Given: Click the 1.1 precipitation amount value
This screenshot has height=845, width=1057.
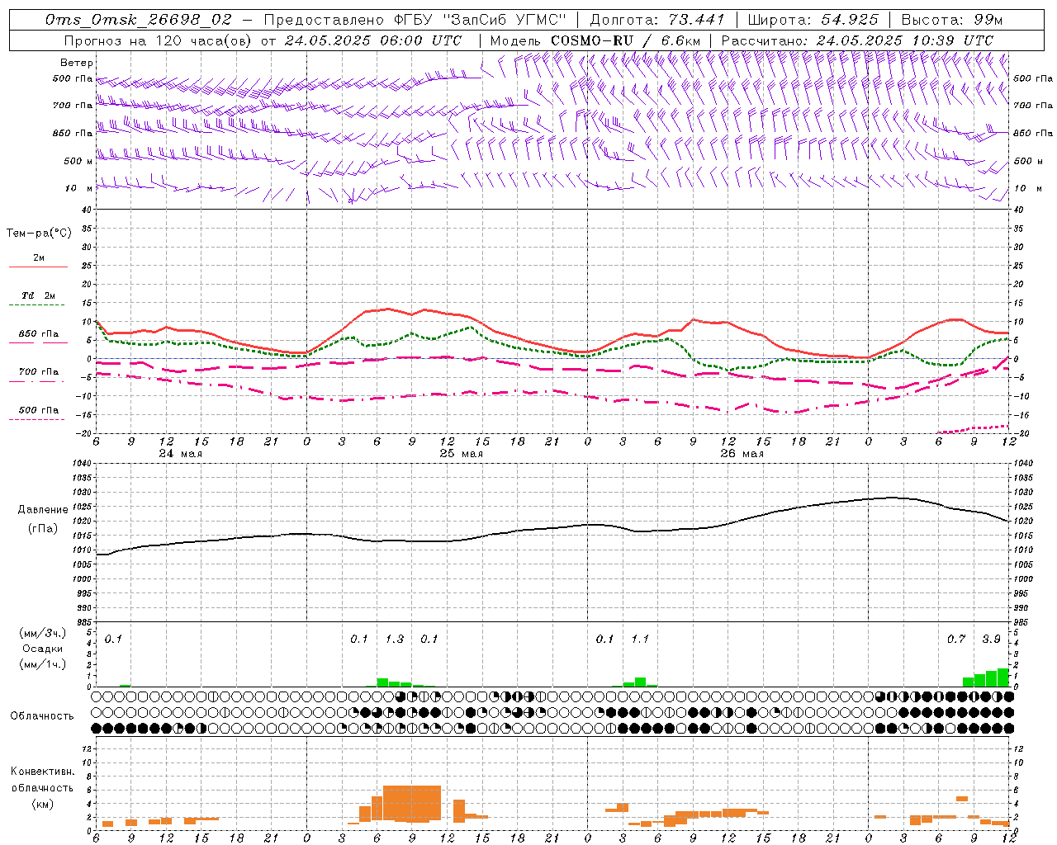Looking at the screenshot, I should click(640, 640).
